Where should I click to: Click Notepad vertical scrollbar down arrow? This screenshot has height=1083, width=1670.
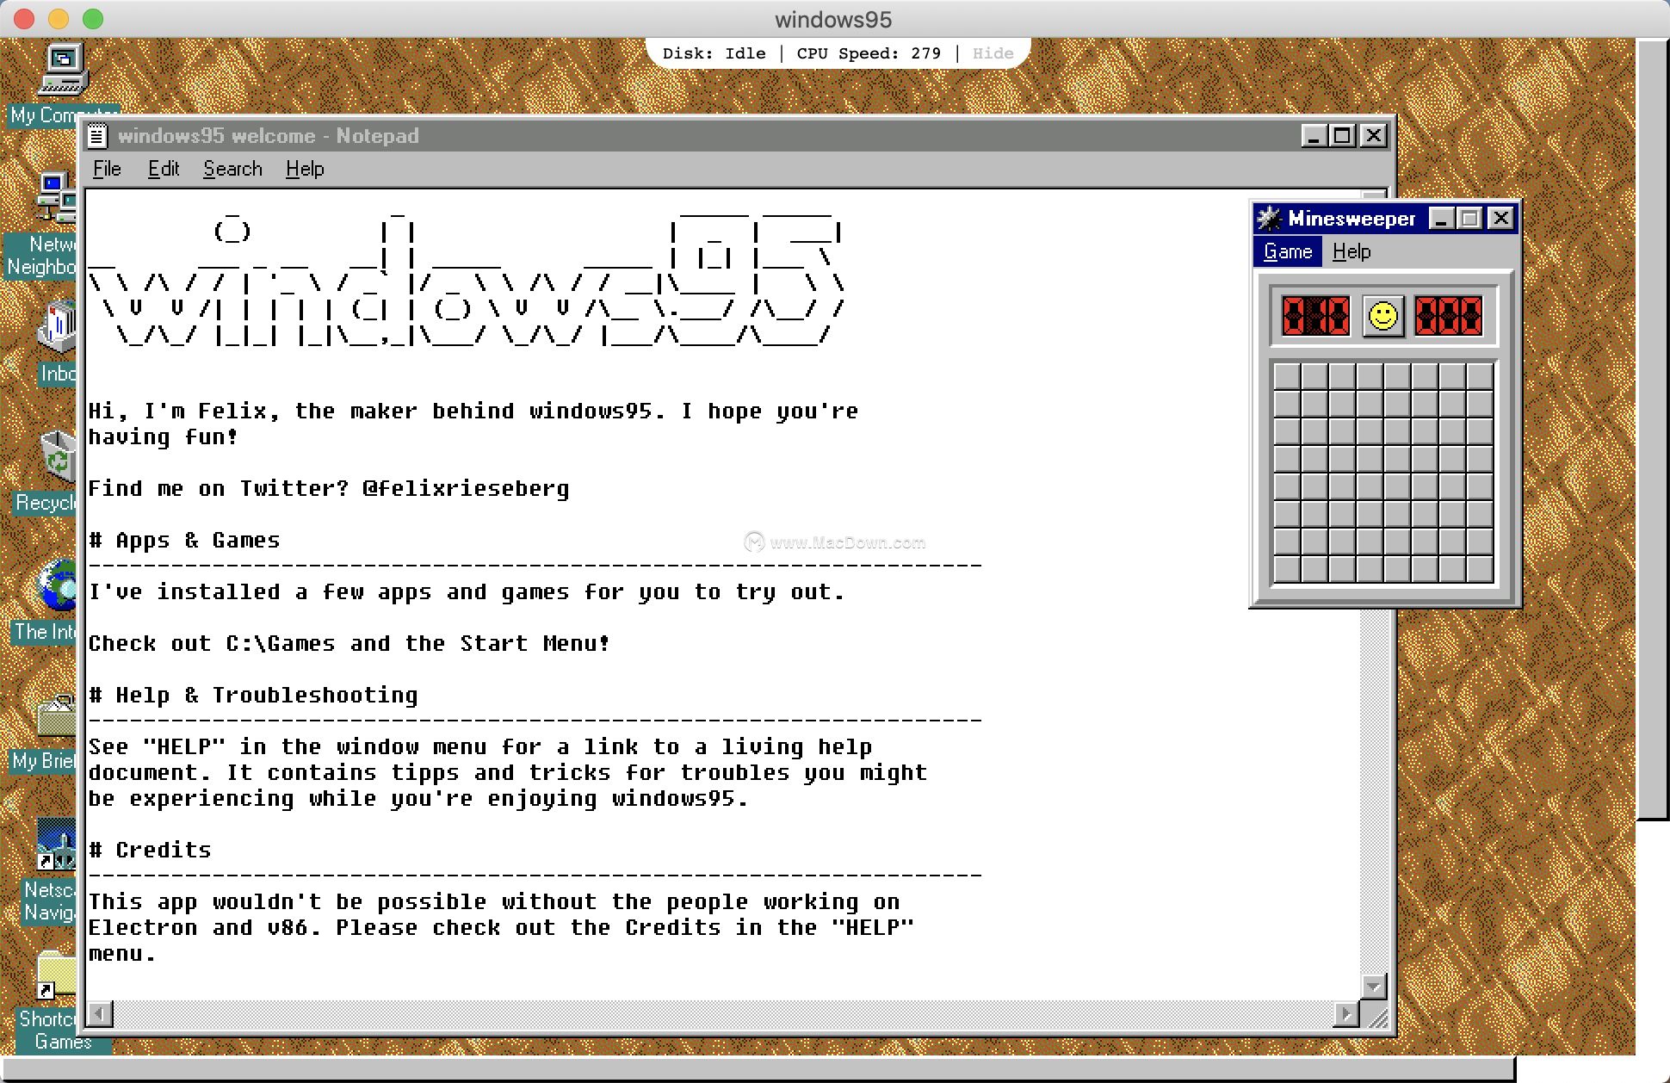1374,987
